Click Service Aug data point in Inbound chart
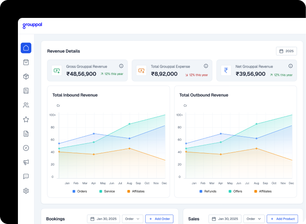 [x=129, y=124]
